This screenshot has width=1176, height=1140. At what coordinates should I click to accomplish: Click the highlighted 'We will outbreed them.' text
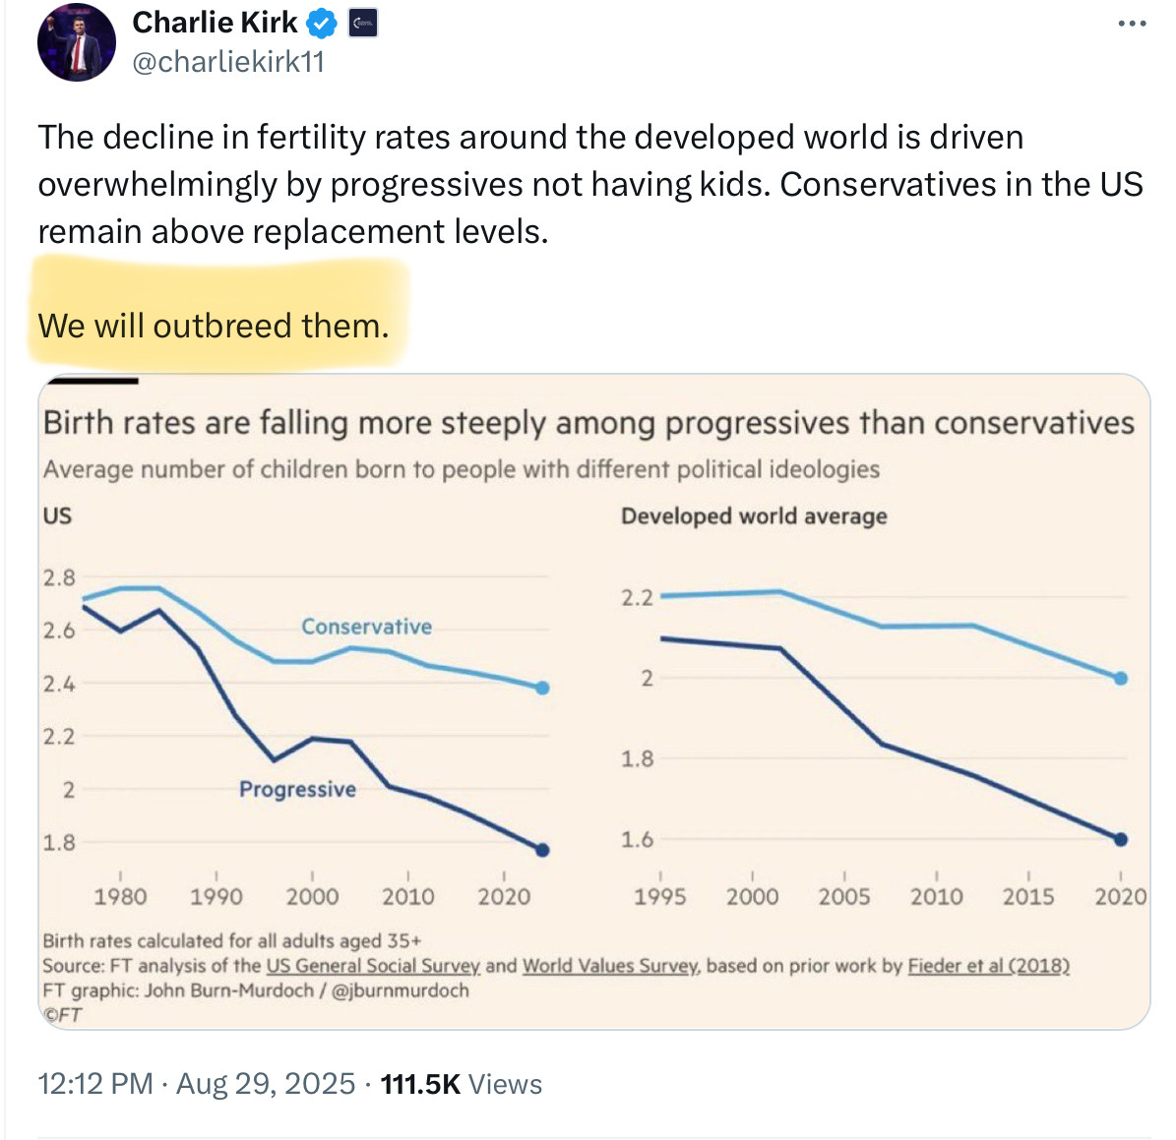point(214,326)
